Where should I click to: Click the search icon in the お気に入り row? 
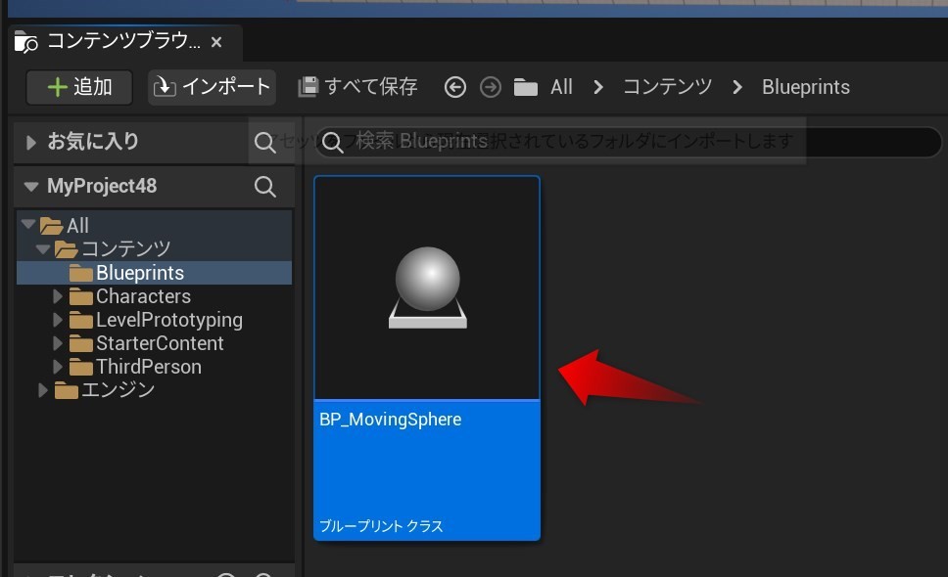click(x=264, y=142)
